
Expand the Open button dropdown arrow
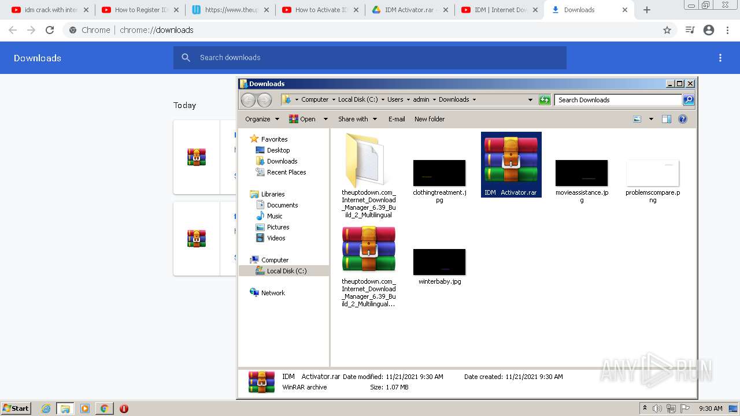[x=325, y=119]
